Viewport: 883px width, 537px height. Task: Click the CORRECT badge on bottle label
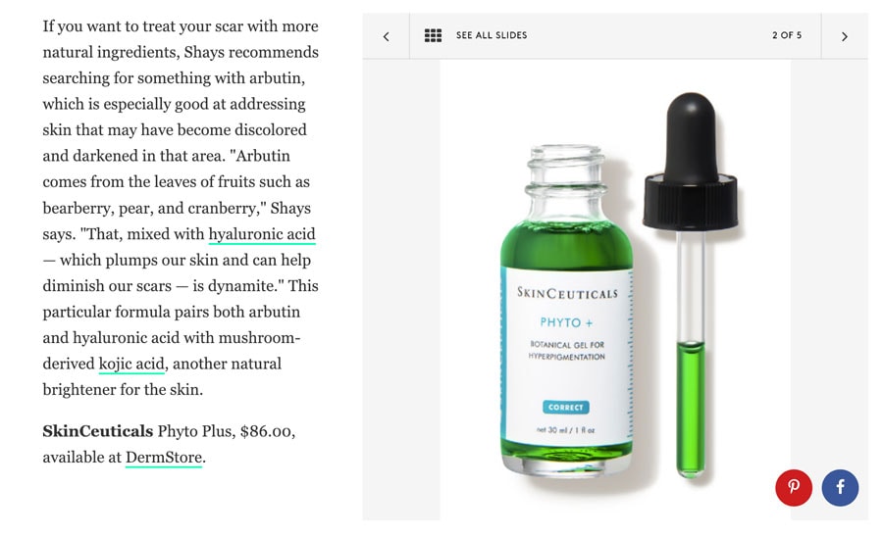click(x=566, y=407)
